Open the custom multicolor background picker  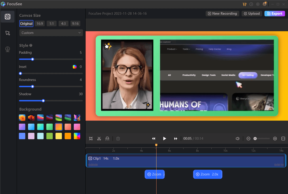(77, 136)
